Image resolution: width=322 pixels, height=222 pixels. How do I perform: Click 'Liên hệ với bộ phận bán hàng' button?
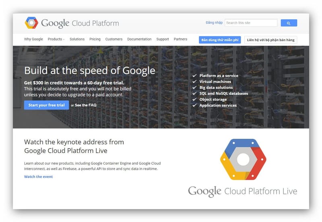pyautogui.click(x=270, y=40)
